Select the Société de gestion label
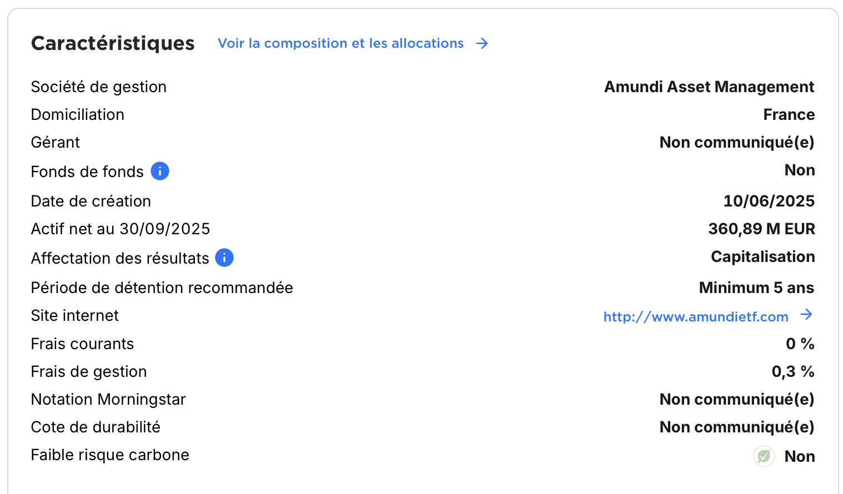The width and height of the screenshot is (843, 494). click(99, 87)
